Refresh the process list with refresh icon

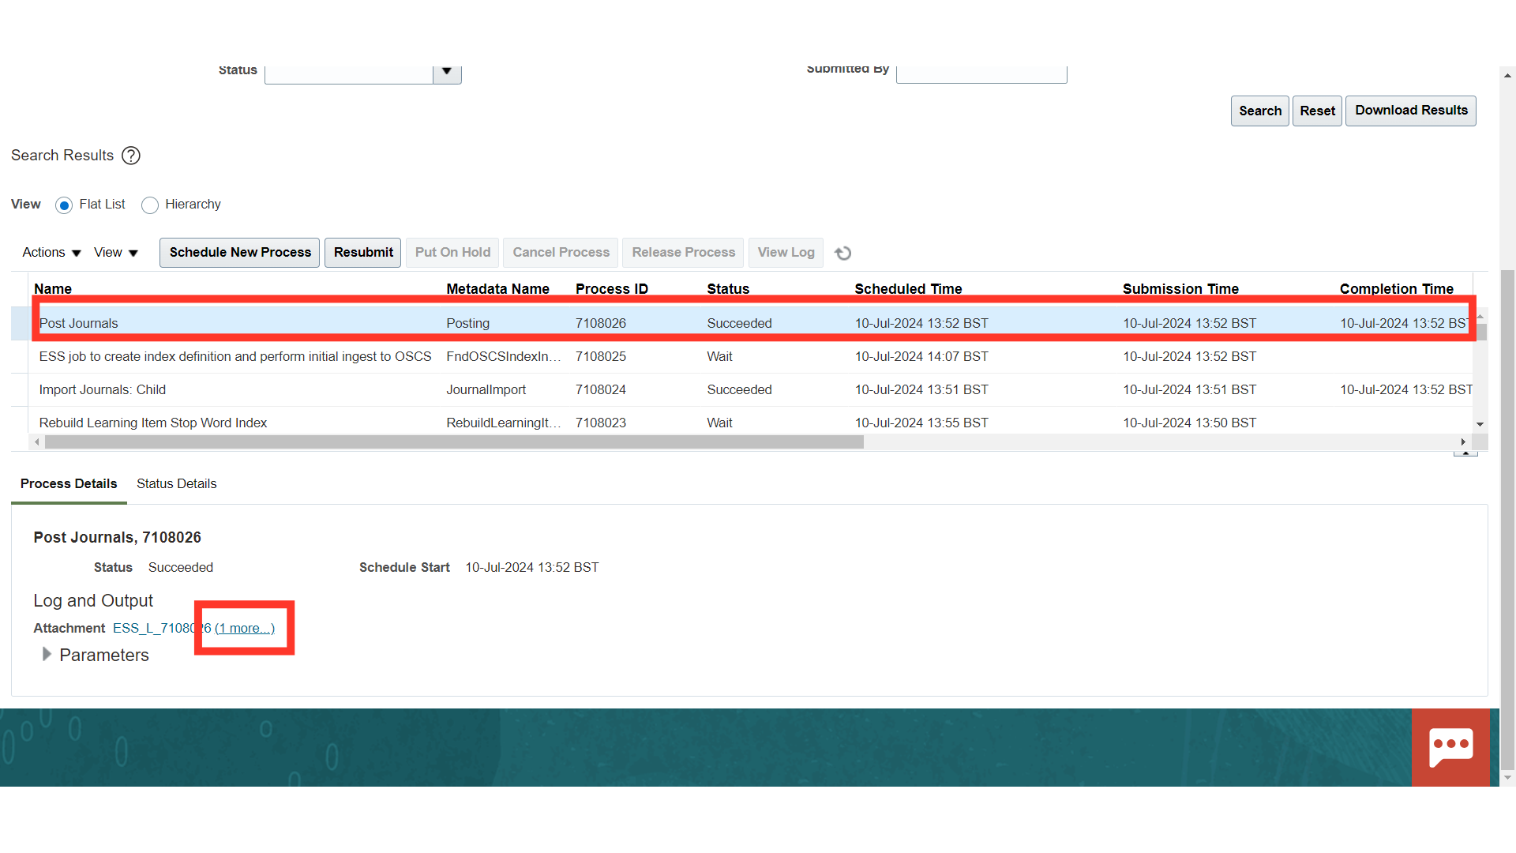pyautogui.click(x=843, y=253)
